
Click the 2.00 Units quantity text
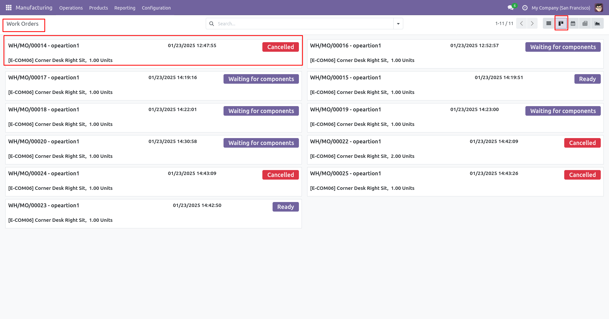click(403, 156)
